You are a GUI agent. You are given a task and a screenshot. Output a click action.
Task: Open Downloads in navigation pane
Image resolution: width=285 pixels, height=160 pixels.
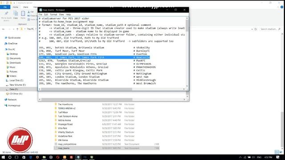point(15,63)
